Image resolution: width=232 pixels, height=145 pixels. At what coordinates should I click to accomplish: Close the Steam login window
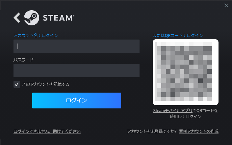pyautogui.click(x=226, y=5)
